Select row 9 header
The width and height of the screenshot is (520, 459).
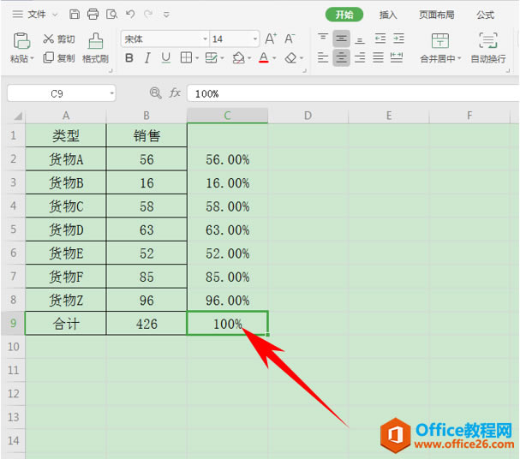tap(13, 323)
